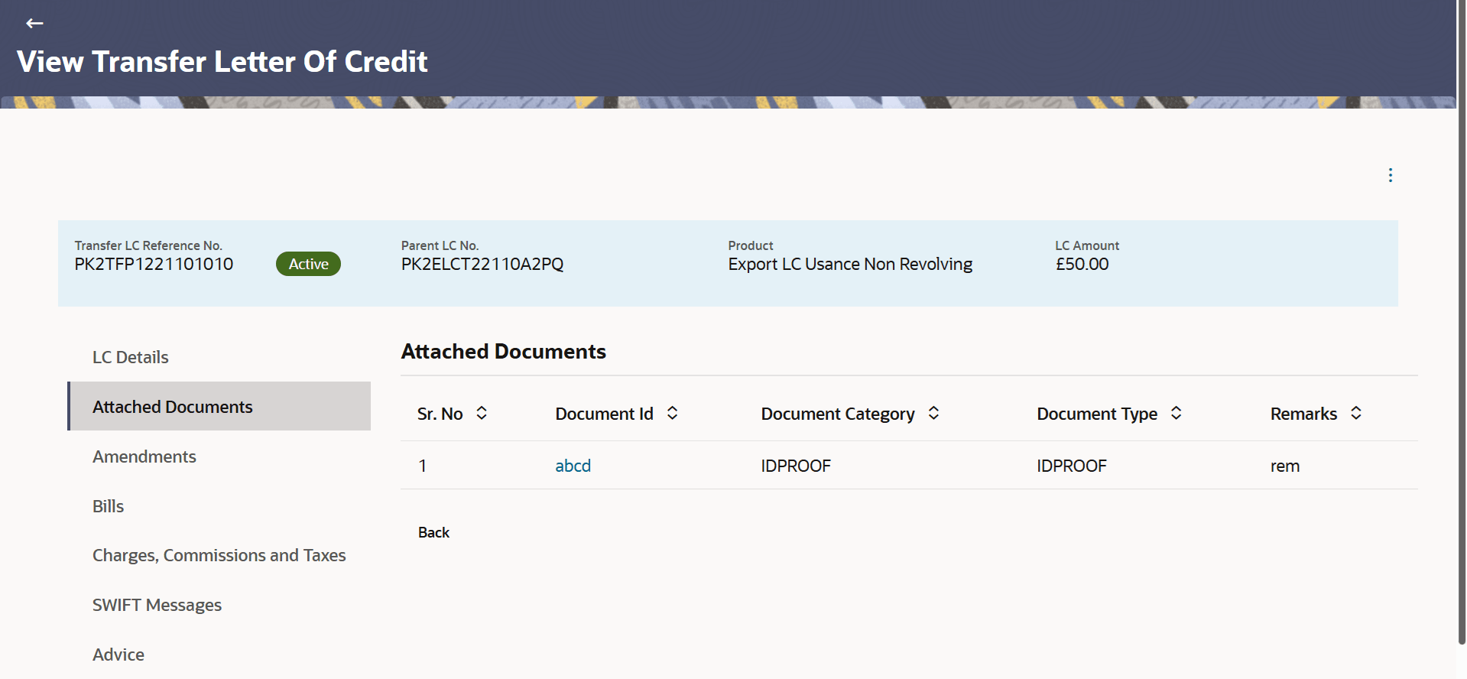This screenshot has height=679, width=1467.
Task: Open the abcd document link
Action: [x=573, y=466]
